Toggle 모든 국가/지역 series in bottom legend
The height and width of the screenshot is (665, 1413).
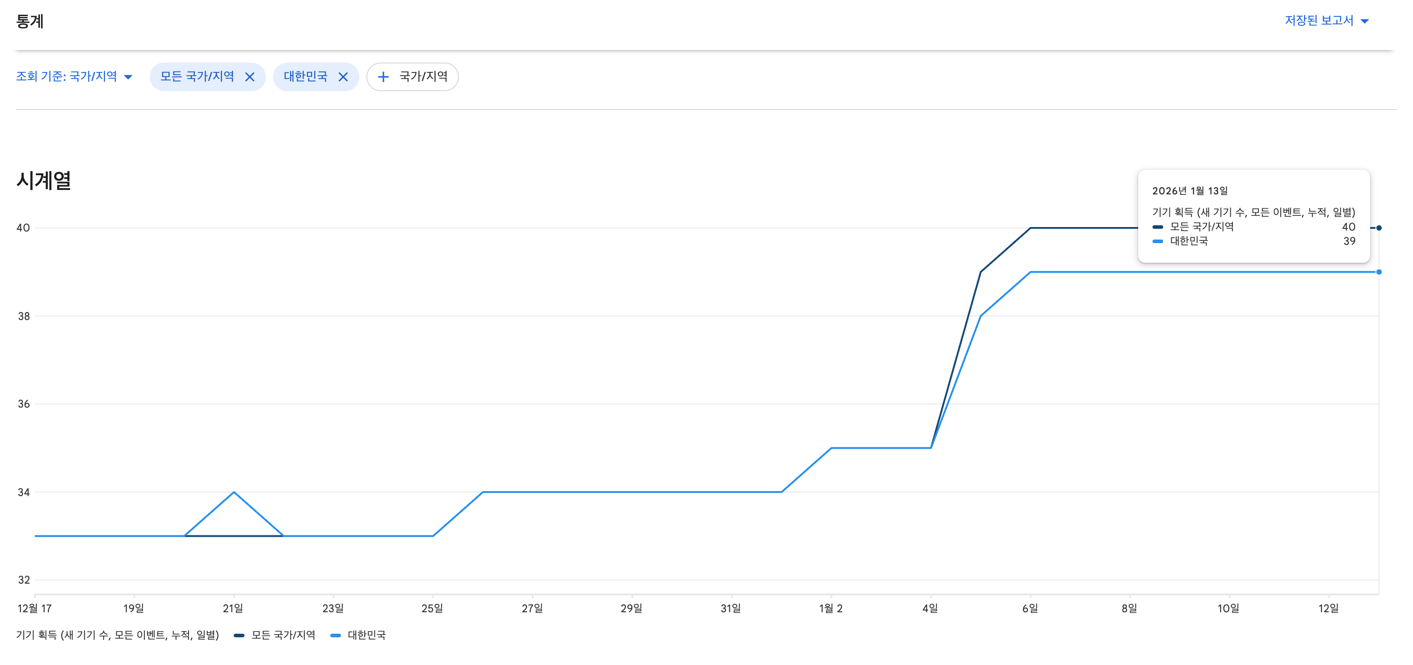point(283,635)
